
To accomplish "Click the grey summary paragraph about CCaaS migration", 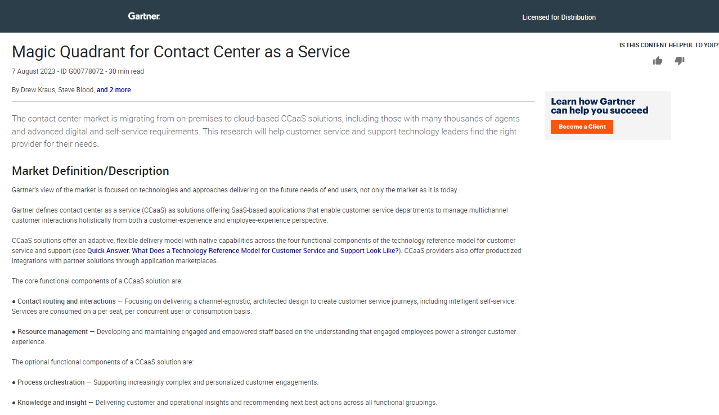I will [x=264, y=131].
